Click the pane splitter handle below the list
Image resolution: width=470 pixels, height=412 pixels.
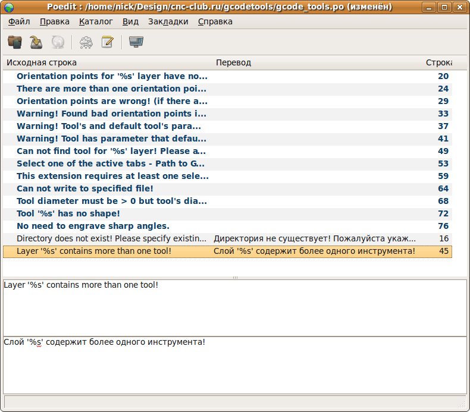(235, 278)
